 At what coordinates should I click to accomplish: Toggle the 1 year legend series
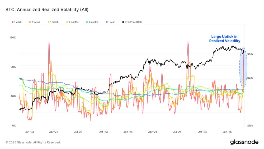(110, 22)
